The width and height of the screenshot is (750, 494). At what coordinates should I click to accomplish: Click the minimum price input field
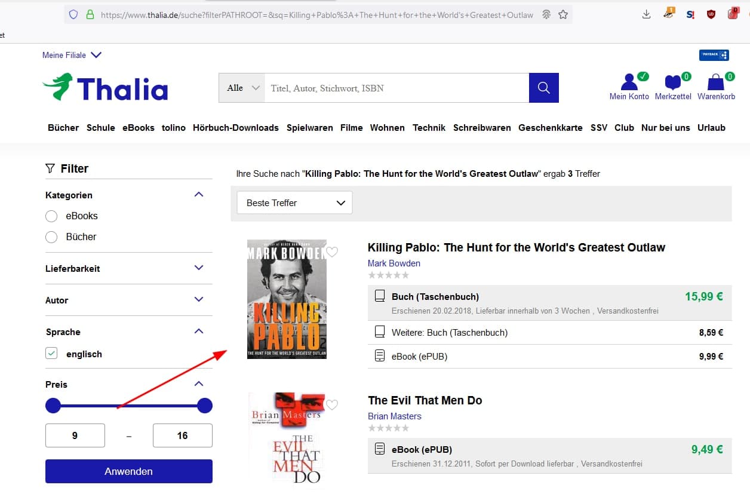[75, 435]
